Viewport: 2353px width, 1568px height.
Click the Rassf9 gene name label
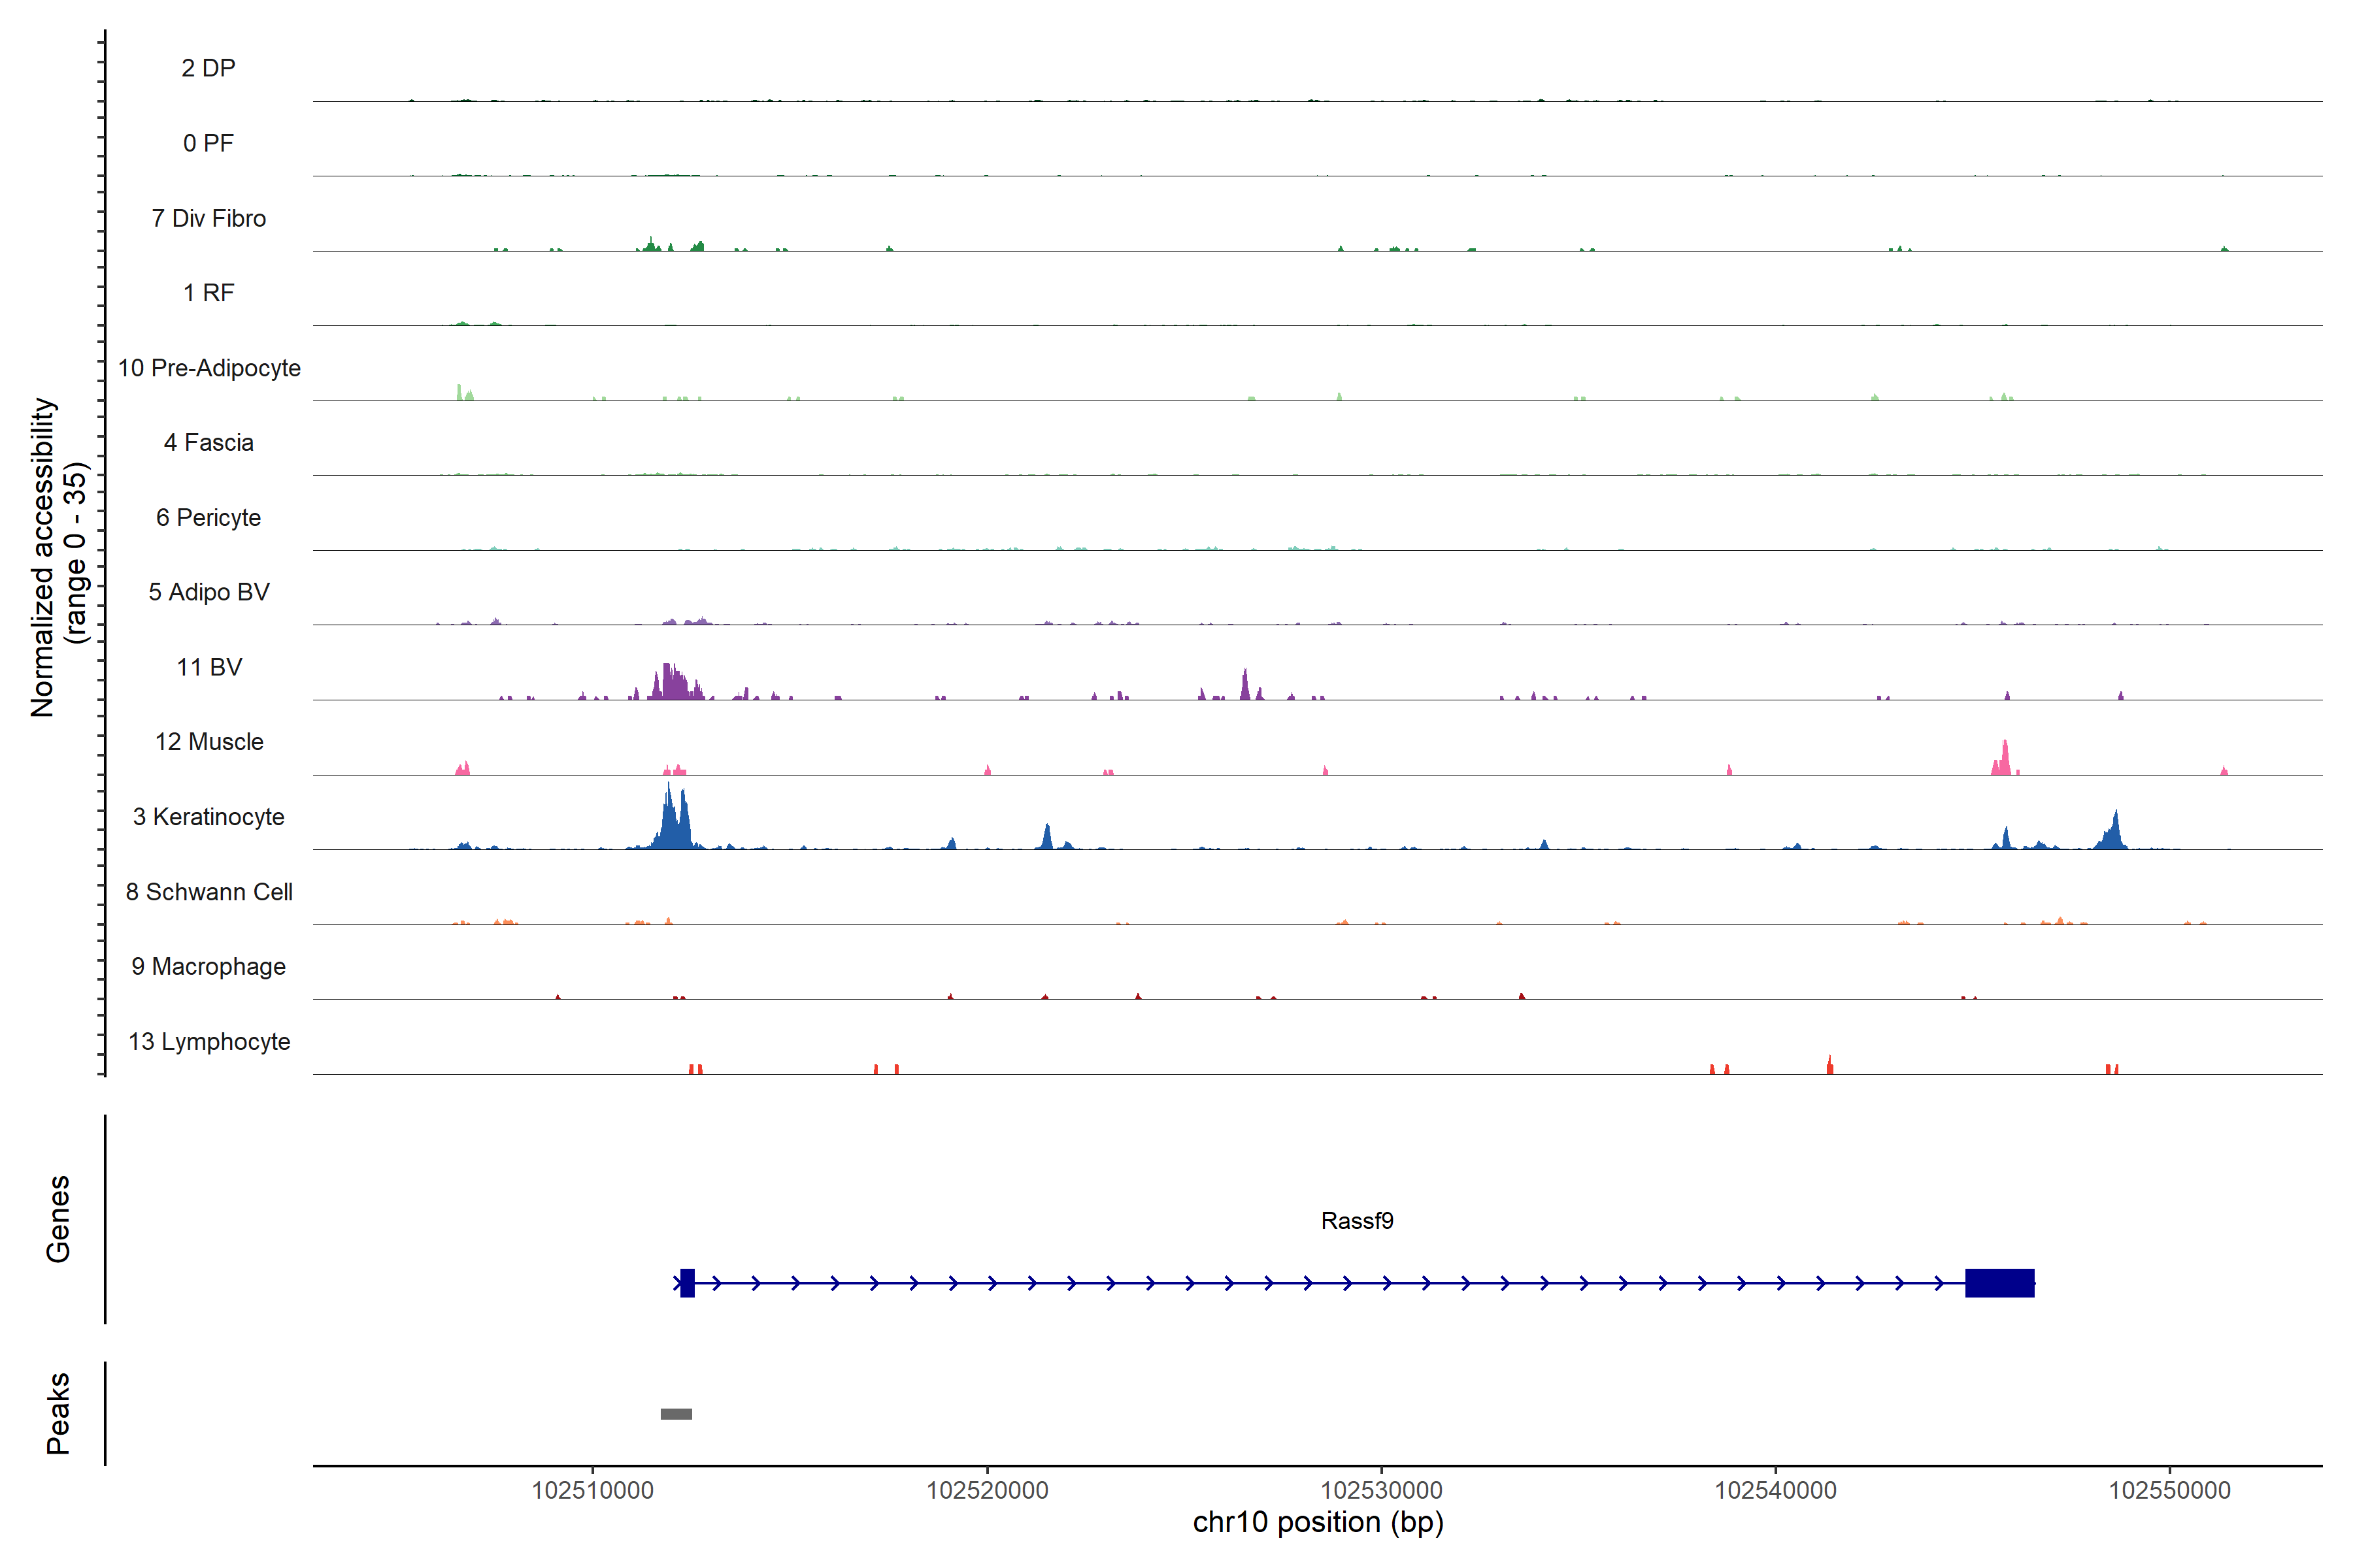(x=1357, y=1221)
